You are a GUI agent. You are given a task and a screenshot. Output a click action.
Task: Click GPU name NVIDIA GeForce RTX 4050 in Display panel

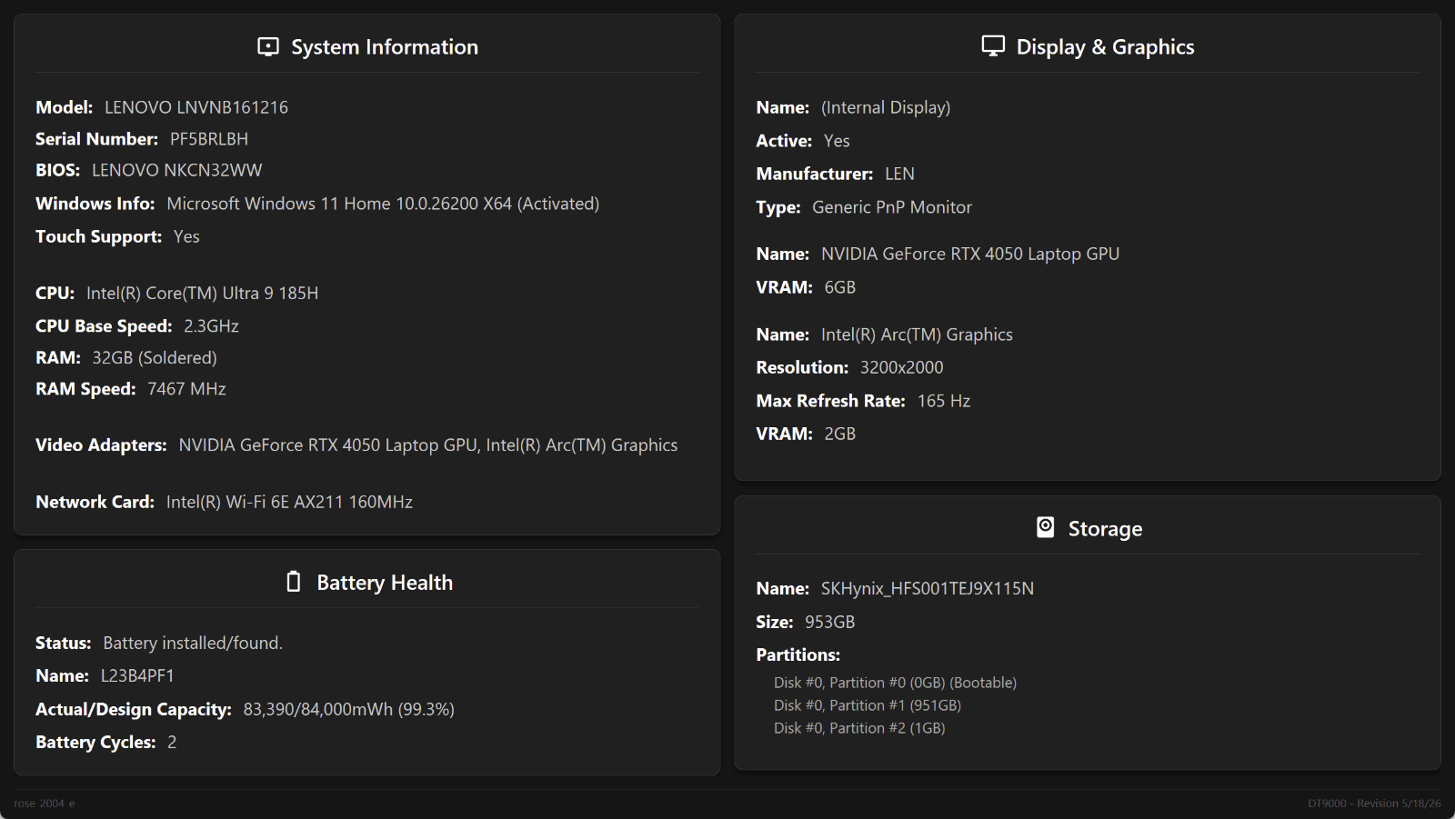pyautogui.click(x=970, y=255)
